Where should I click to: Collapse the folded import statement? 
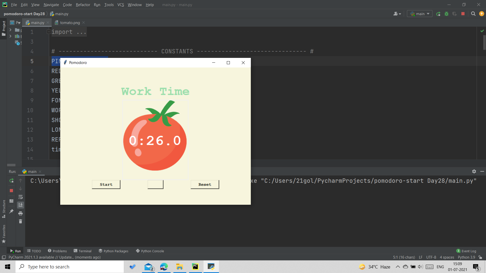coord(49,32)
